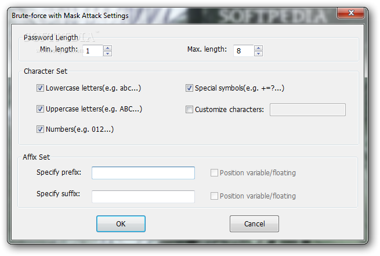Click the Min. length number field
The image size is (380, 256).
click(92, 51)
